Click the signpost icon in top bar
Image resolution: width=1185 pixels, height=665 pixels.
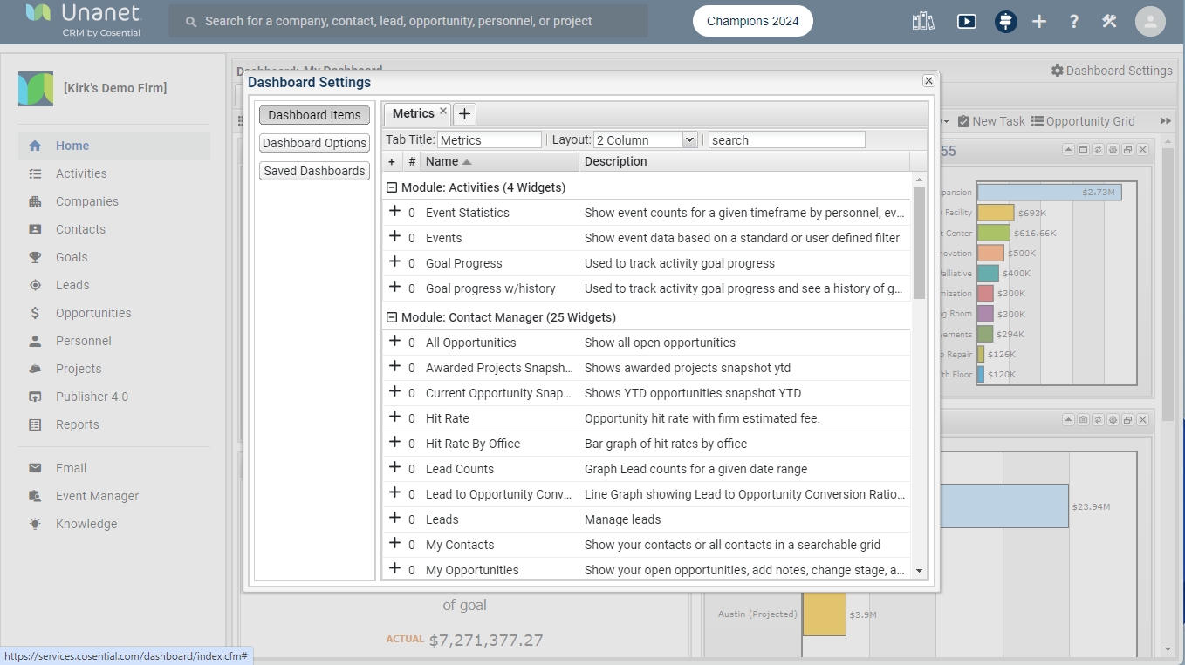click(x=1005, y=21)
